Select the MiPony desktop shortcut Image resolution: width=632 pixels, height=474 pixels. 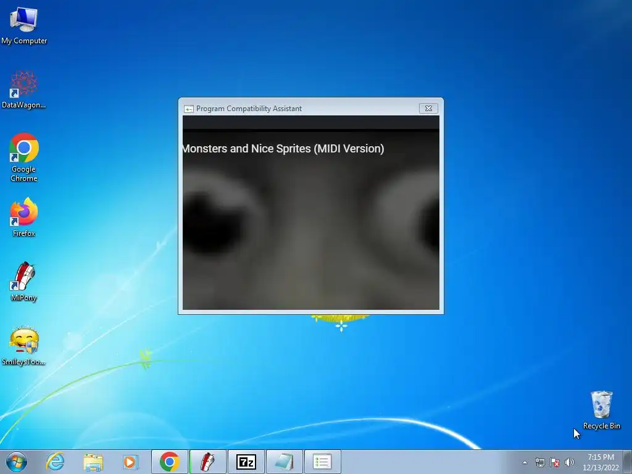[24, 281]
